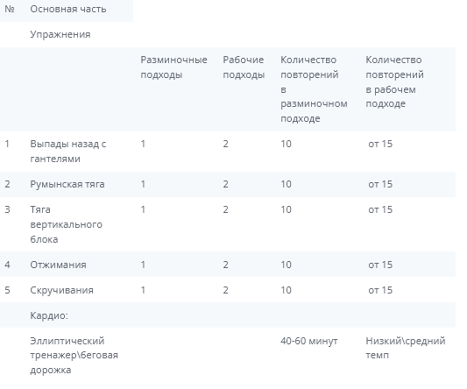467x389 pixels.
Task: Click row number 5 for Скручивания
Action: 7,290
